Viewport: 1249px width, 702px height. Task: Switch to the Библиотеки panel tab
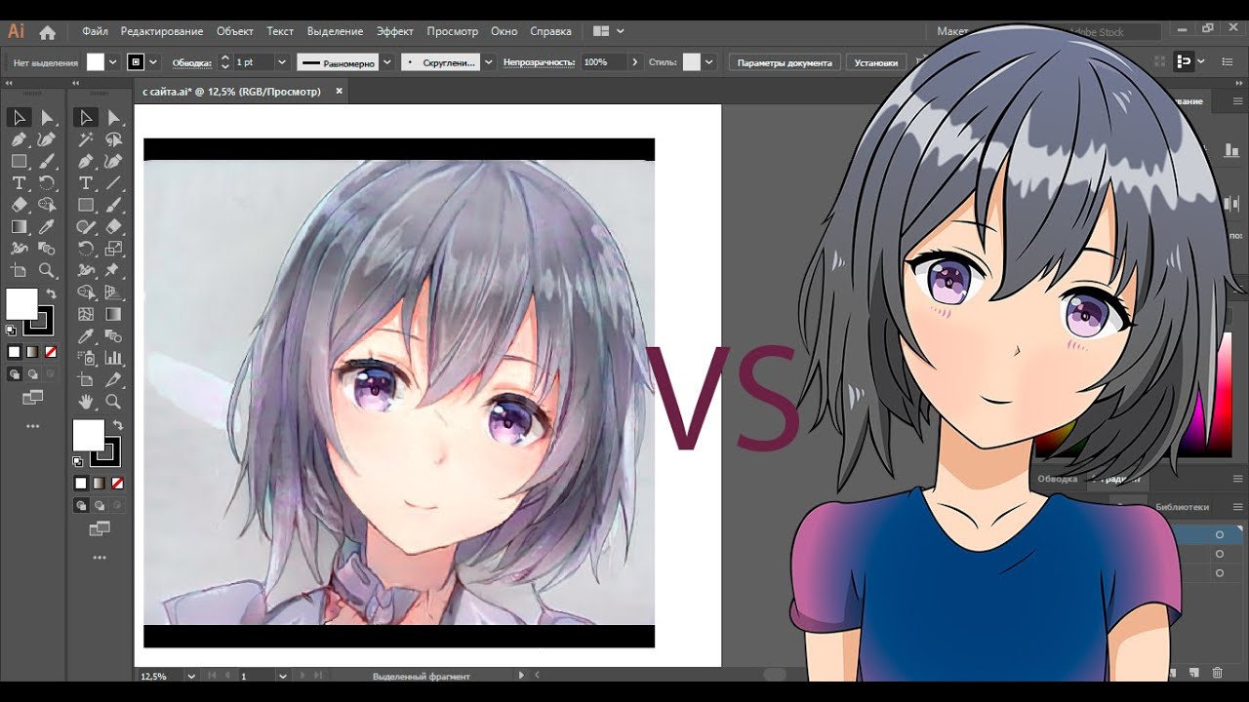pos(1182,507)
